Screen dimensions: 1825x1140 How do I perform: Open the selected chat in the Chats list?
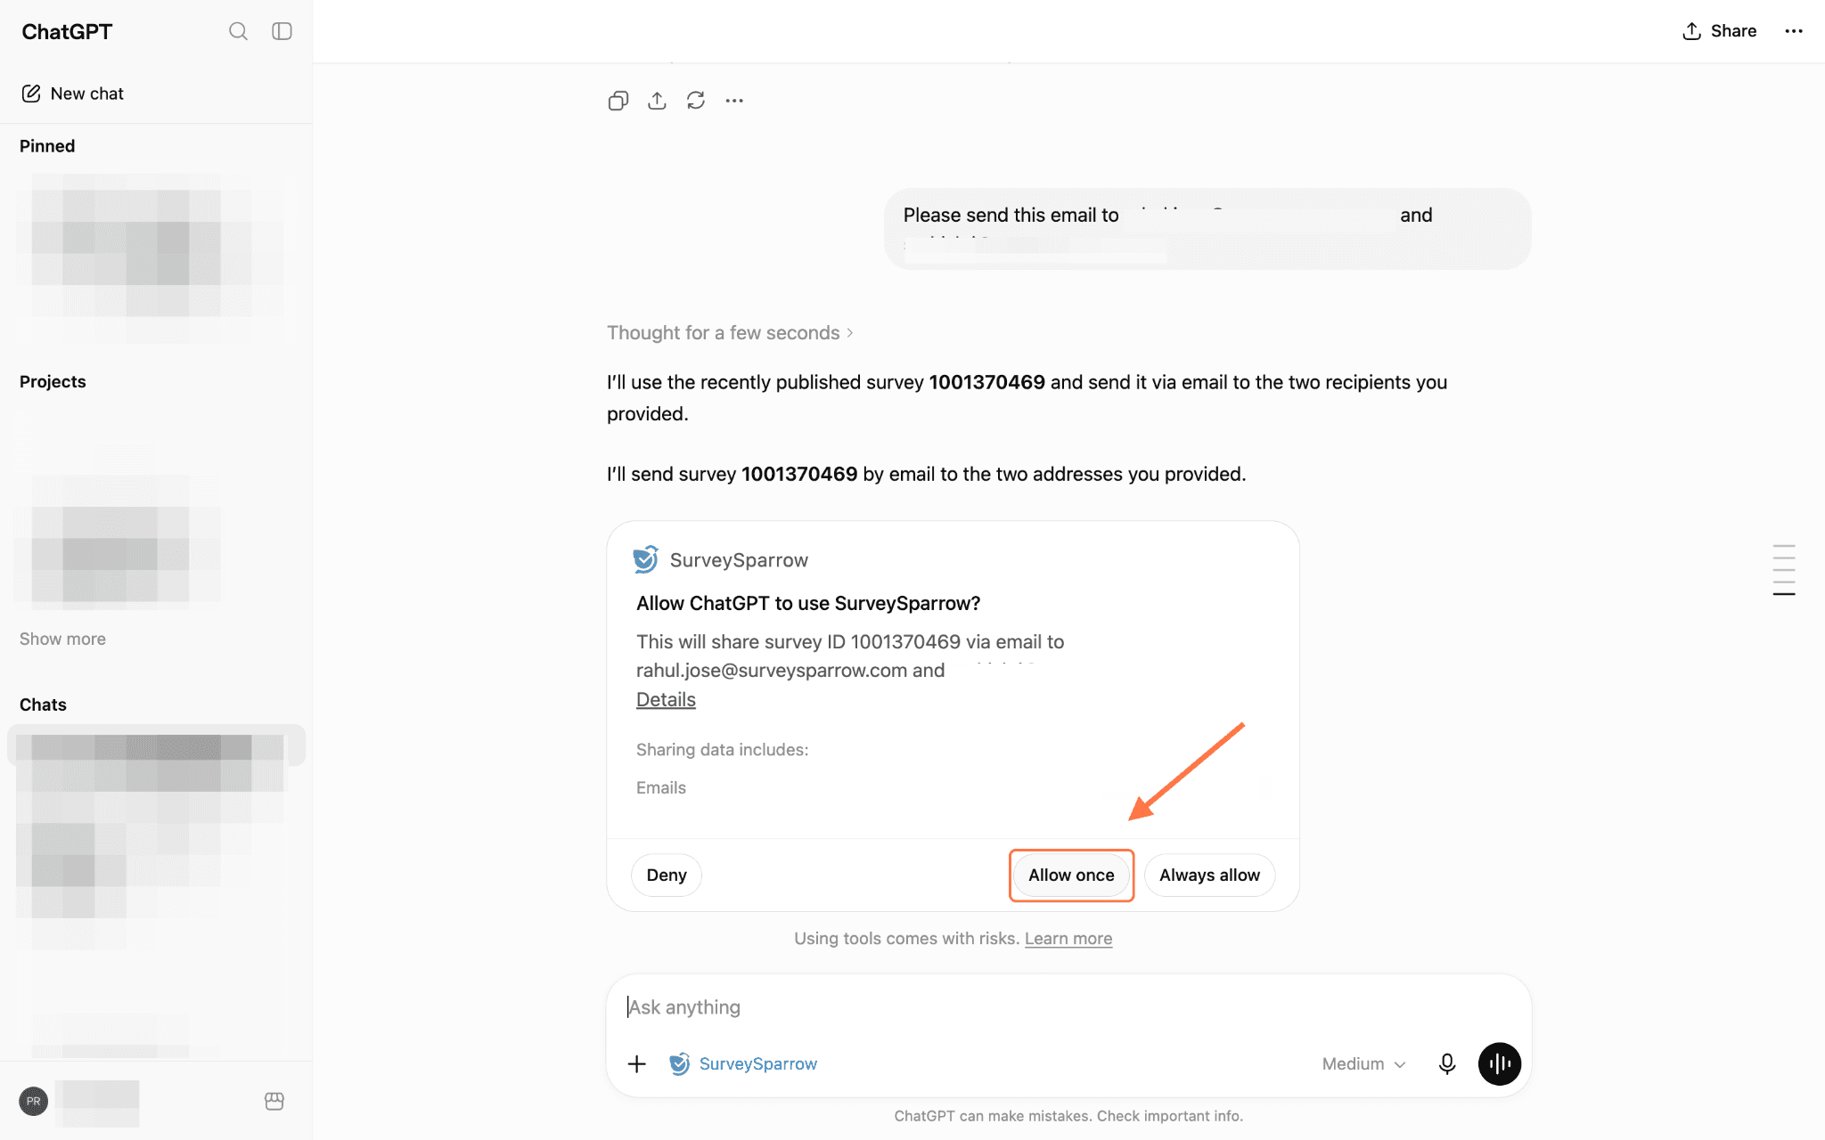157,745
